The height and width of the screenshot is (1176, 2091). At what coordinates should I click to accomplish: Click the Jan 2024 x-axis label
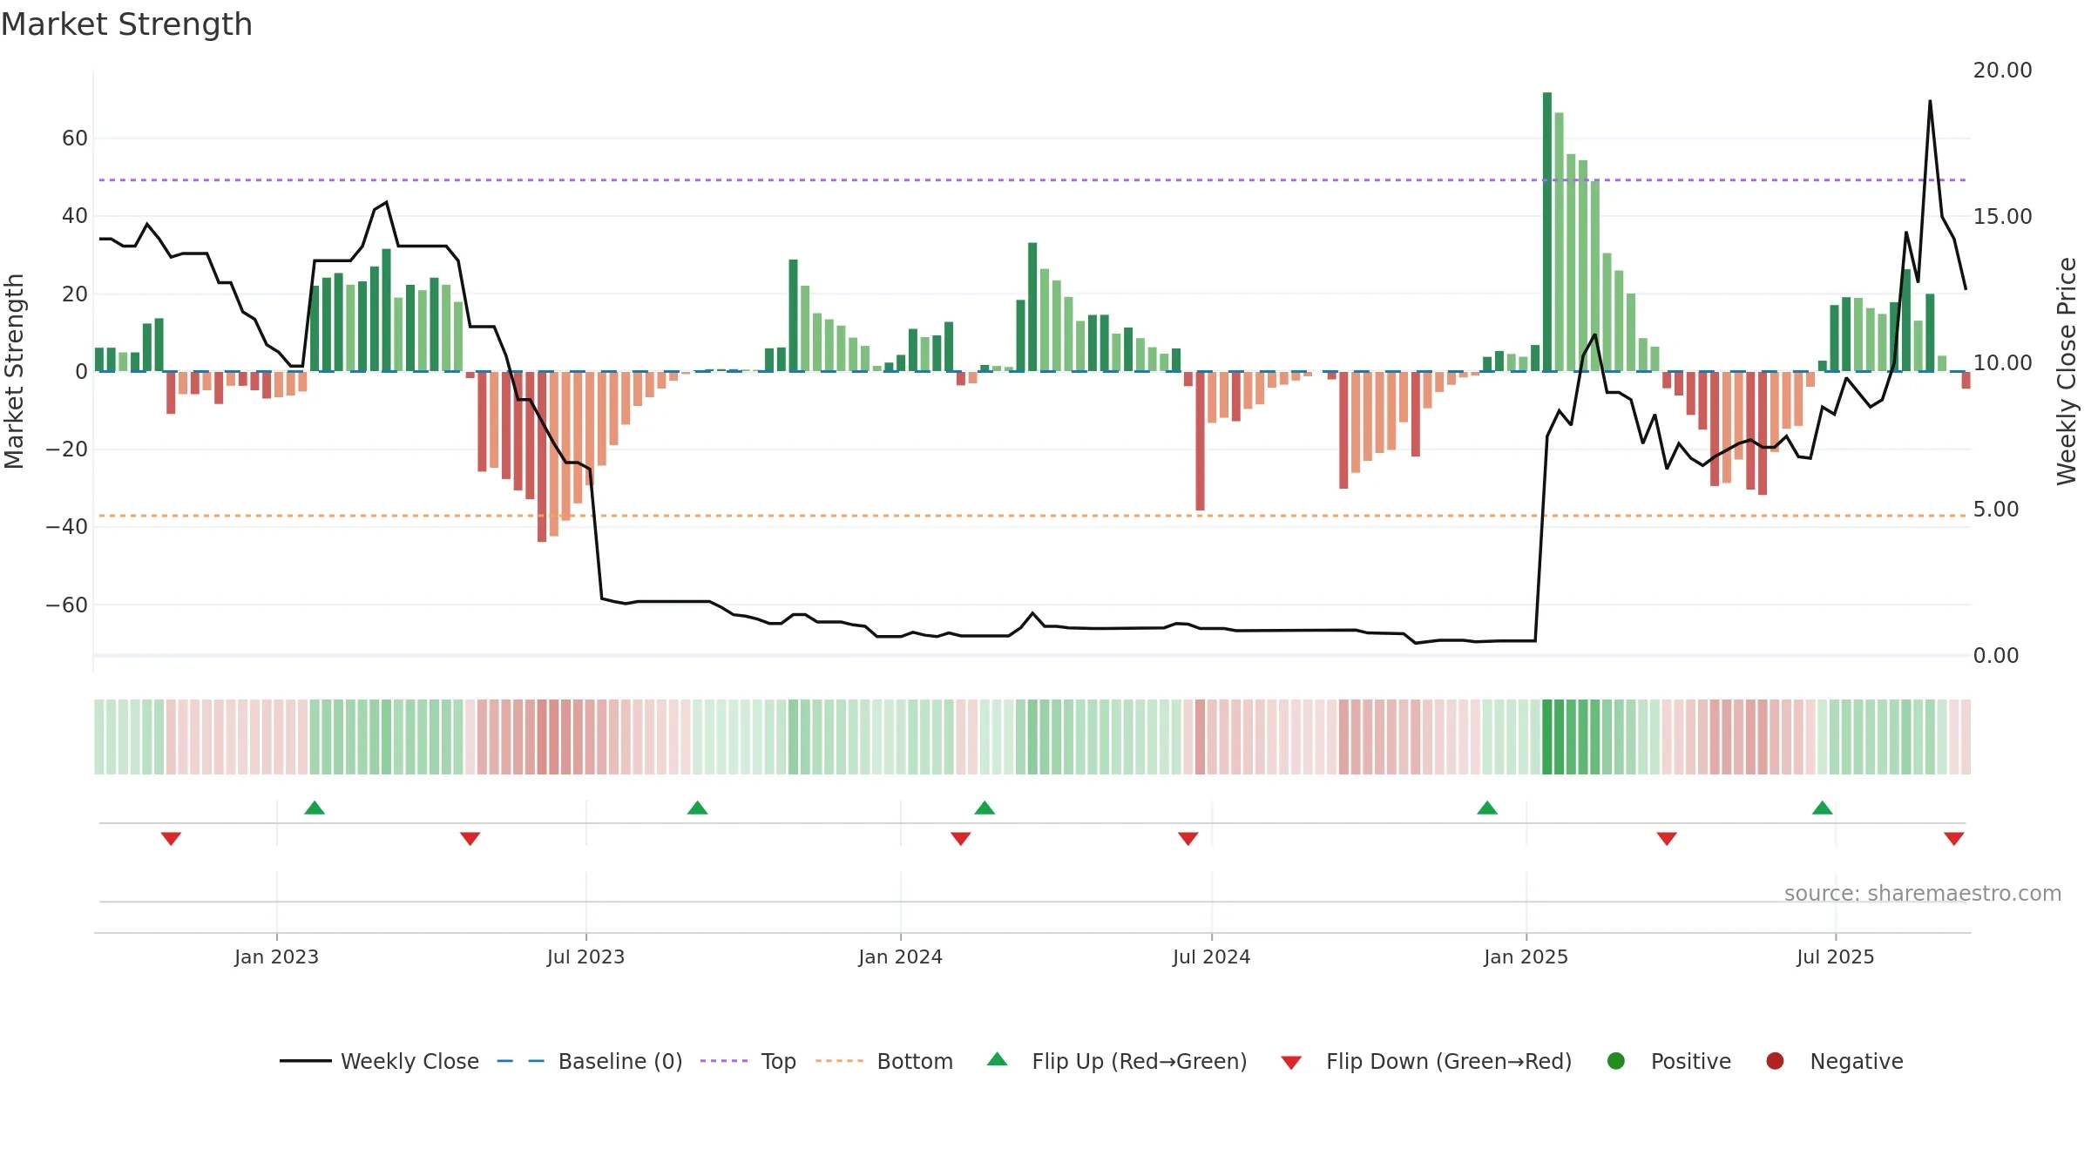click(900, 956)
